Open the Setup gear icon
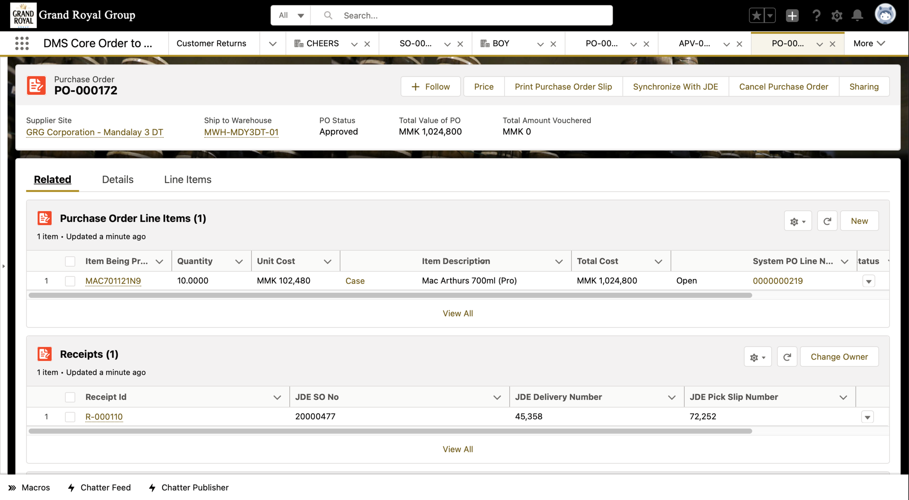This screenshot has width=909, height=500. (836, 15)
